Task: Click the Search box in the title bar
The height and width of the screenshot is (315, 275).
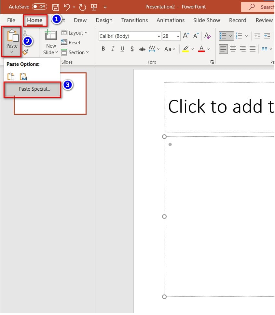Action: (258, 7)
